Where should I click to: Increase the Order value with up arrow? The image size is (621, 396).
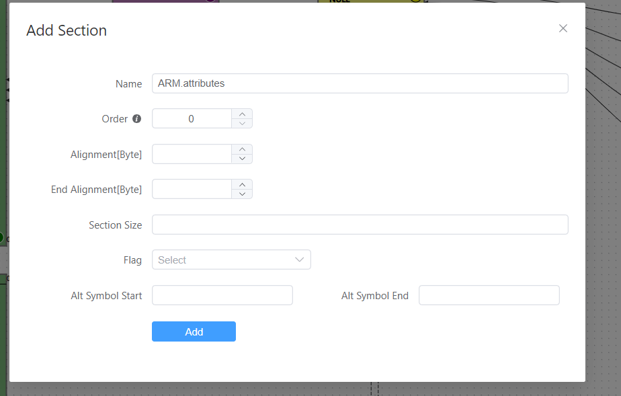click(242, 114)
